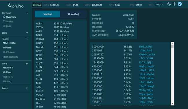The image size is (188, 109).
Task: Open New Tokens in the sidebar
Action: (x=9, y=43)
